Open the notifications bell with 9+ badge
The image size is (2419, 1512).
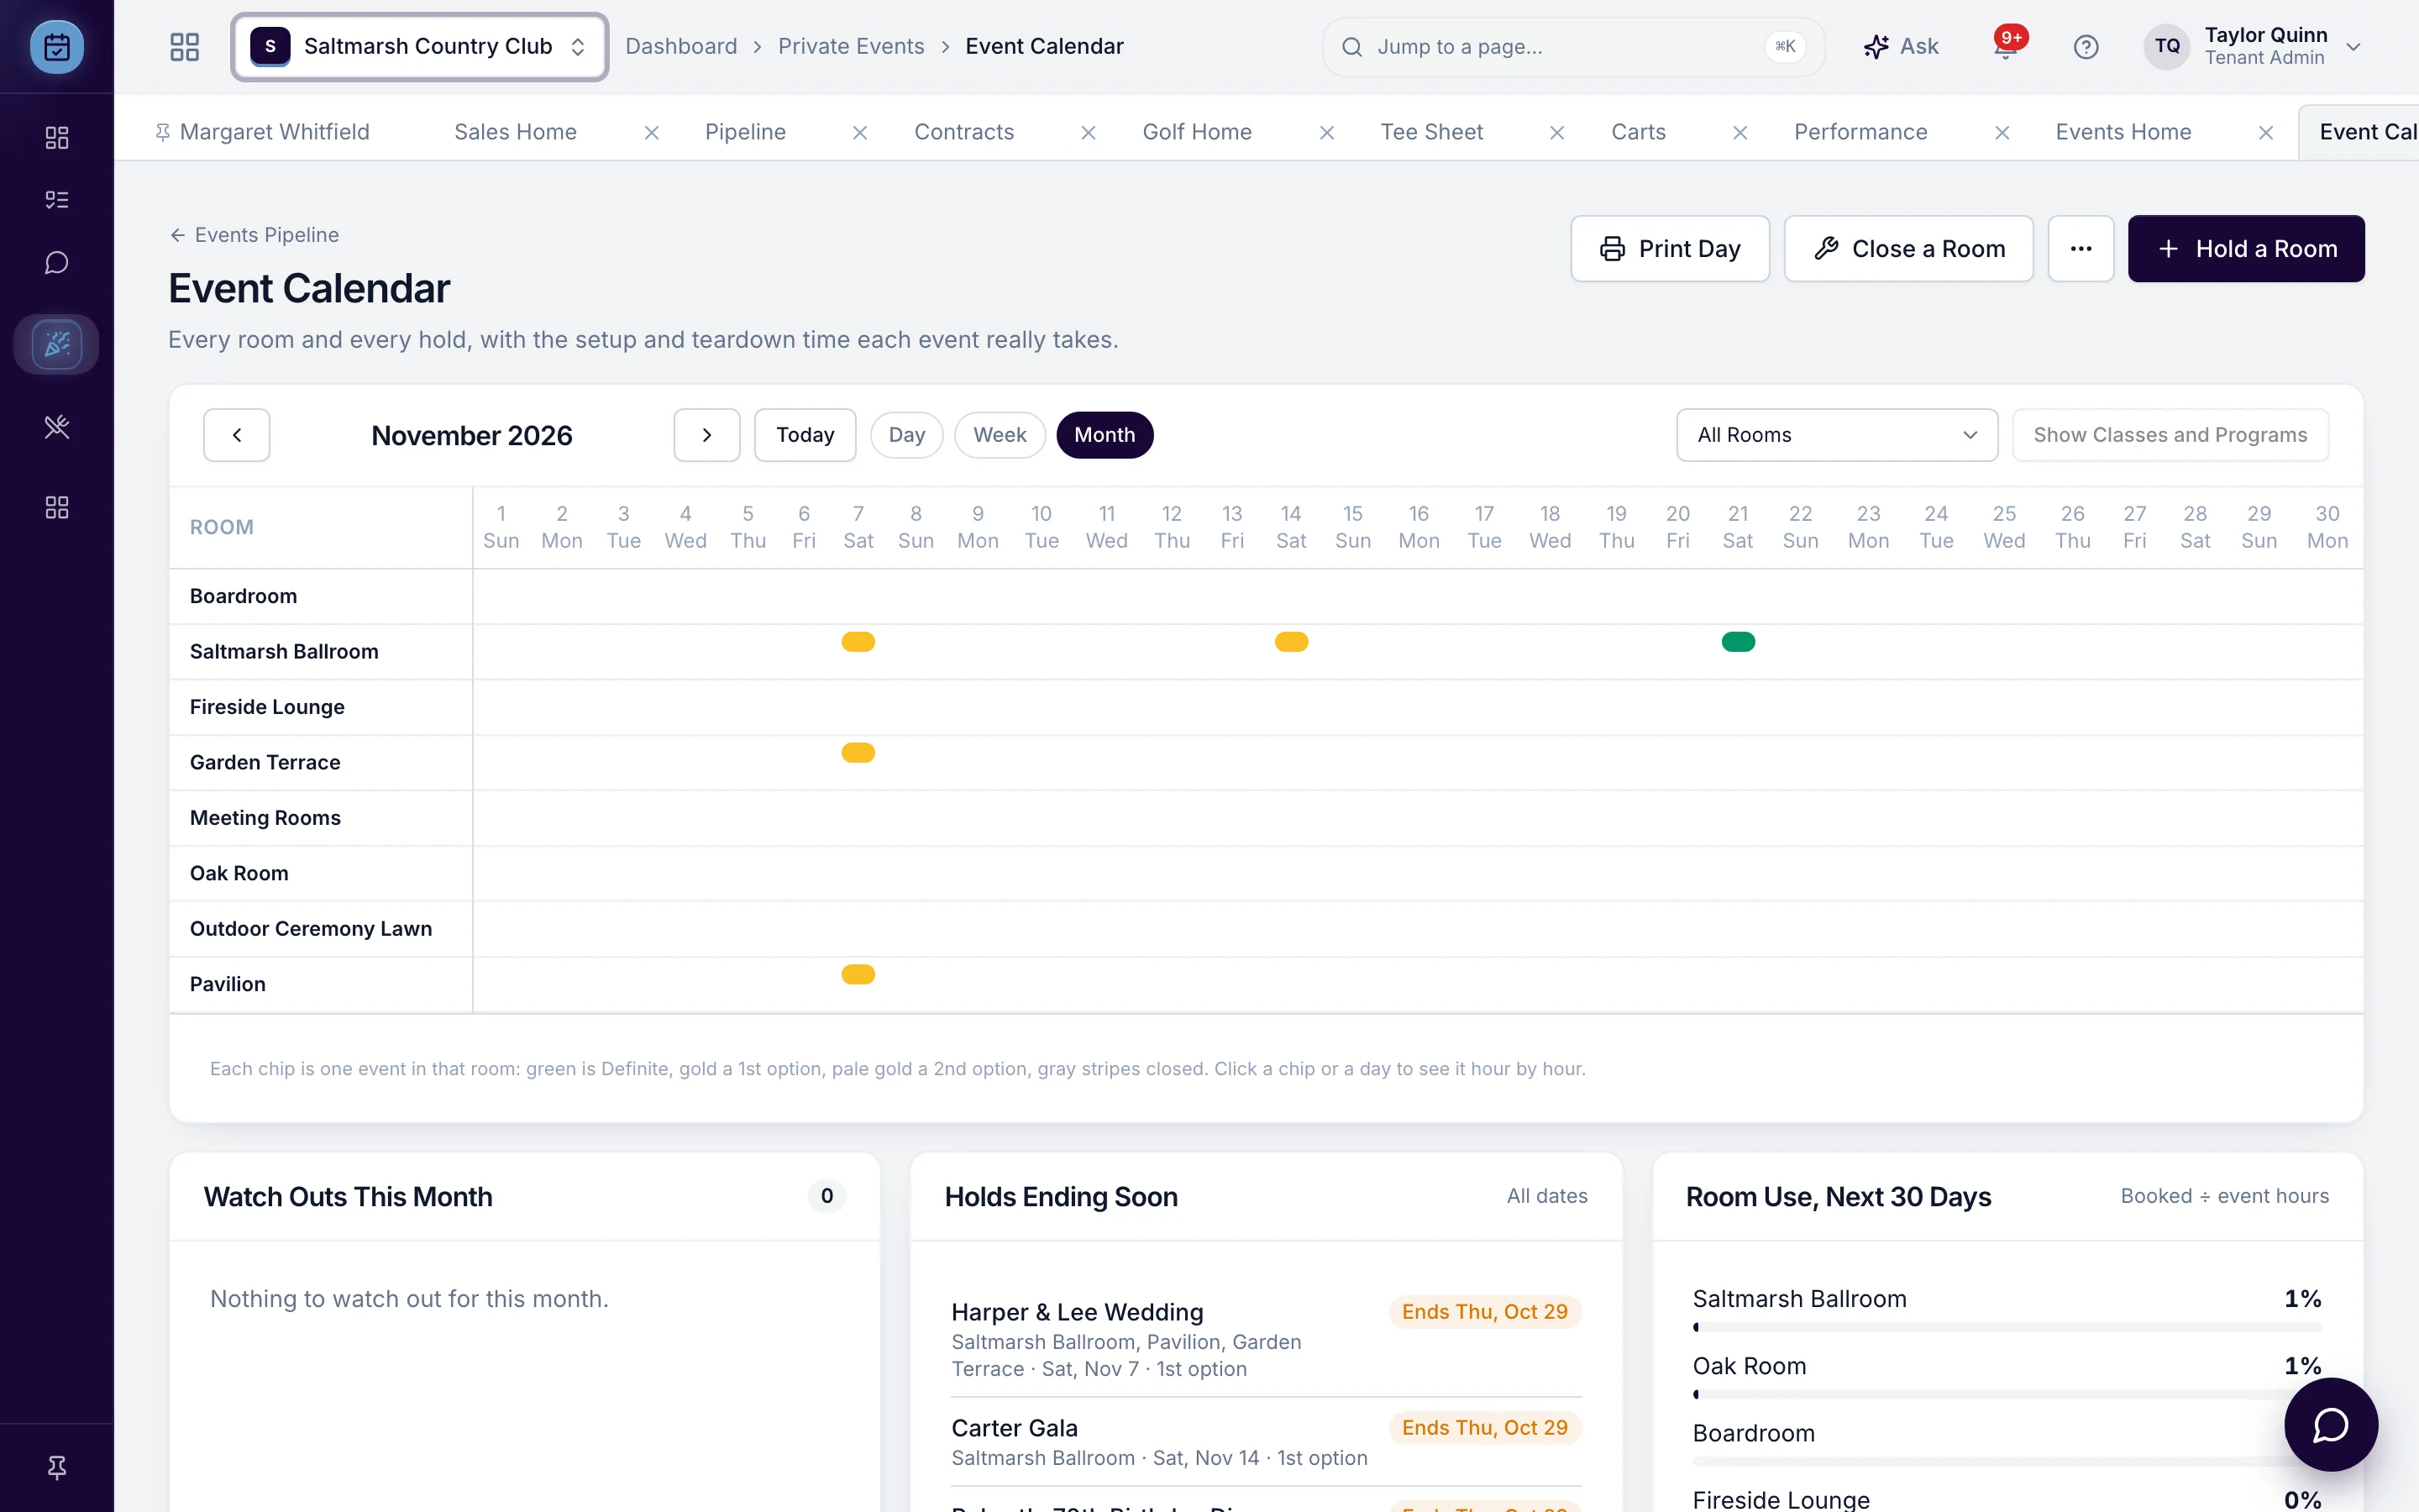coord(2006,47)
